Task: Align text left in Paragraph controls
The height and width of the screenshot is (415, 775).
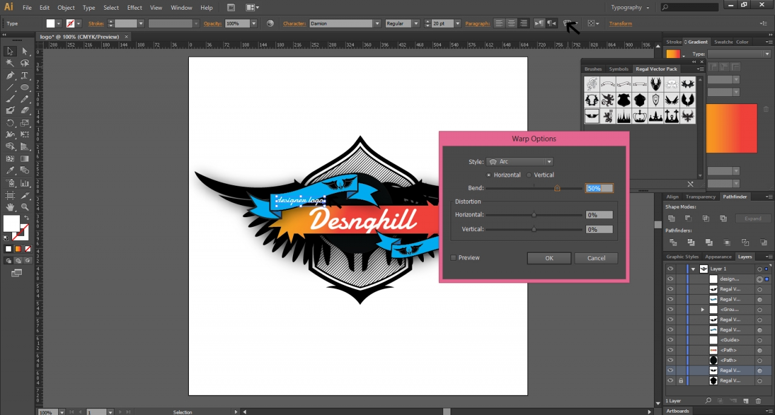Action: 500,24
